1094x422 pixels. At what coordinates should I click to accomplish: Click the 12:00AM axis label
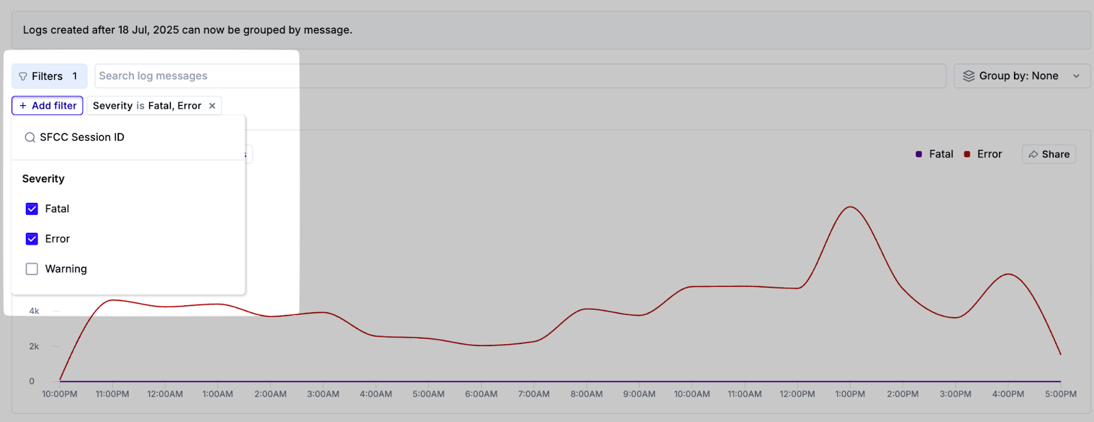(165, 394)
